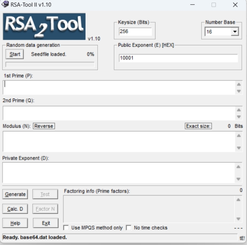The height and width of the screenshot is (245, 247).
Task: Click the Exact size button
Action: 198,126
